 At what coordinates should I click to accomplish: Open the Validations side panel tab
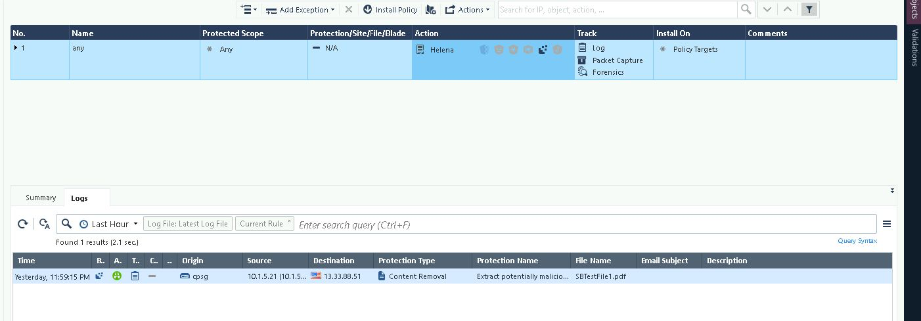(x=914, y=47)
